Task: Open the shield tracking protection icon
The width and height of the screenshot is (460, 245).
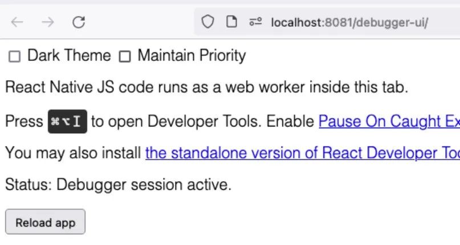Action: [207, 22]
